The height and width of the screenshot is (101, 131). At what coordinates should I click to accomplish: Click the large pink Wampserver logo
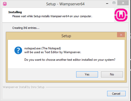pyautogui.click(x=121, y=15)
